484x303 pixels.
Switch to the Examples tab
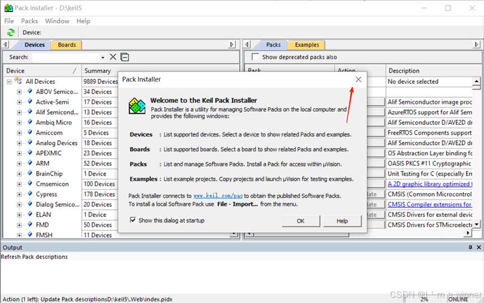[307, 45]
